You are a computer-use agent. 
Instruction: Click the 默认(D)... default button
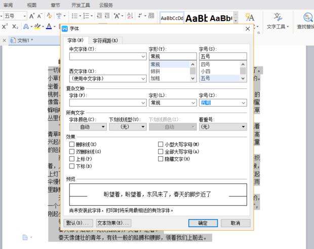[78, 223]
